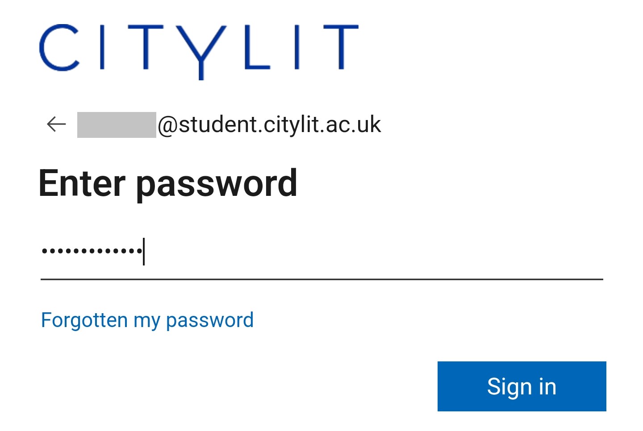This screenshot has width=643, height=431.
Task: Click the word password in the reset link
Action: (210, 321)
